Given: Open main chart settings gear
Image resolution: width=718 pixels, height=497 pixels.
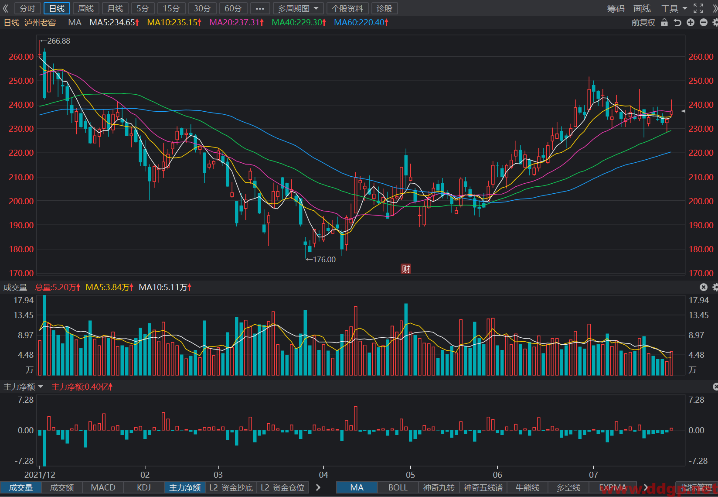Looking at the screenshot, I should 715,22.
